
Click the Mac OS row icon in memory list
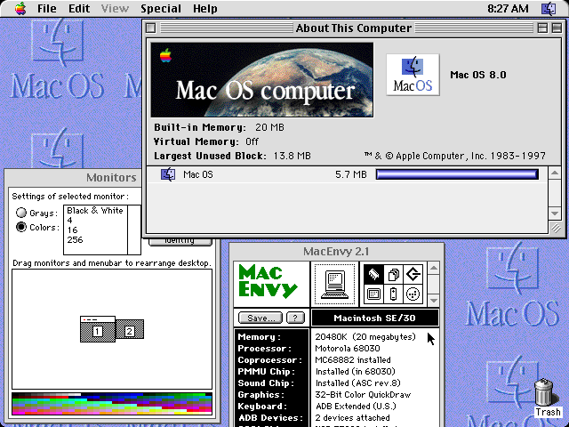168,174
